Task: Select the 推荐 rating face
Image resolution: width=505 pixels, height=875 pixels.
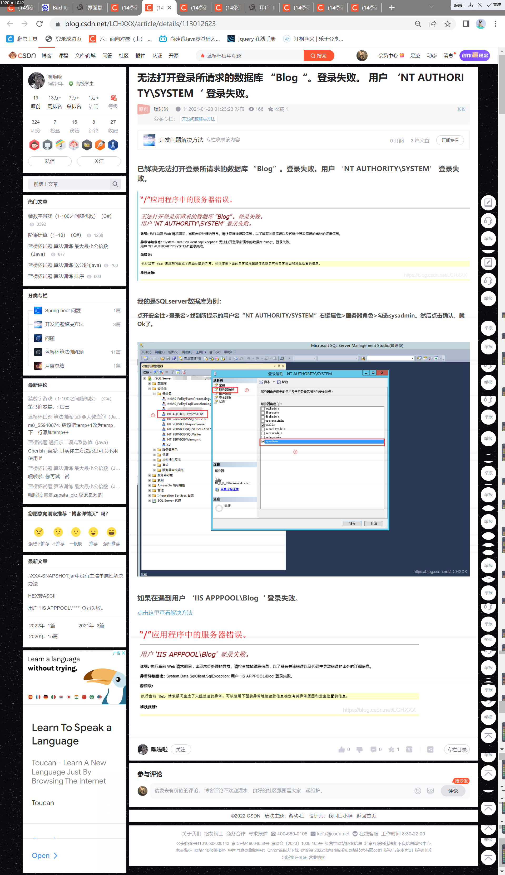Action: coord(93,532)
